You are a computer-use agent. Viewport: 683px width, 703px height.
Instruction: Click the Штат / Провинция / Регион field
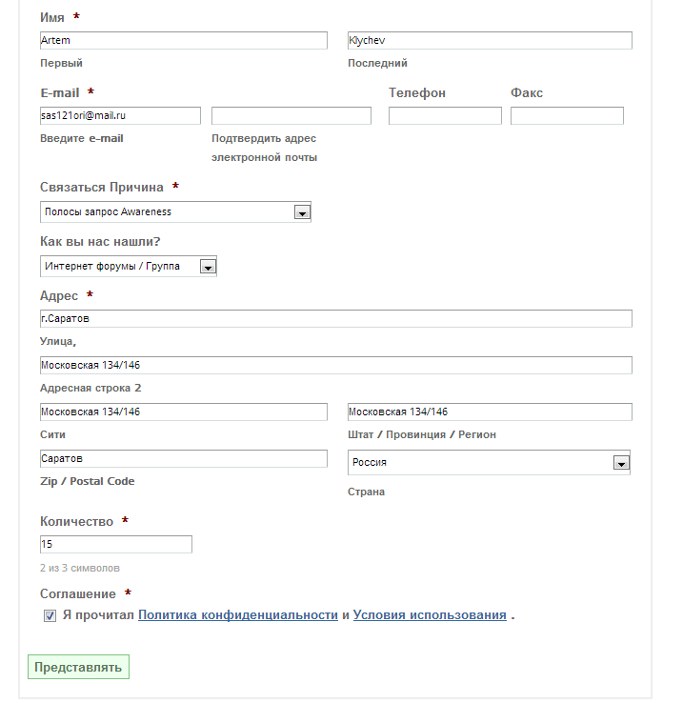click(x=490, y=412)
